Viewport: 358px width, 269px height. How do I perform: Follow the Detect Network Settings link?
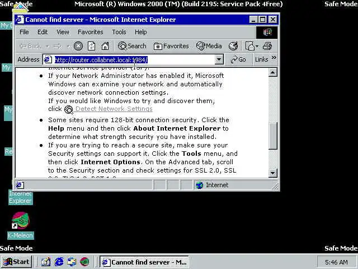click(x=114, y=109)
